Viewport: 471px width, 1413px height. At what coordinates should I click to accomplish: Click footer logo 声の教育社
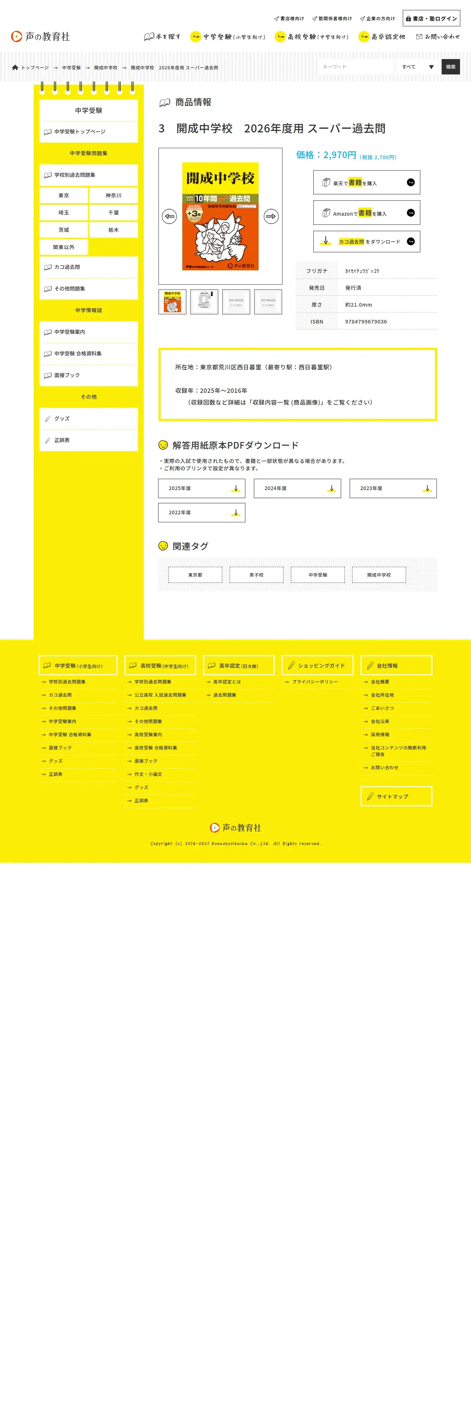click(x=236, y=828)
